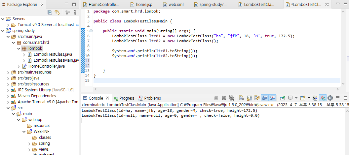Toggle Word Wrap in Console
Screen dimensions: 349x155
pyautogui.click(x=257, y=98)
